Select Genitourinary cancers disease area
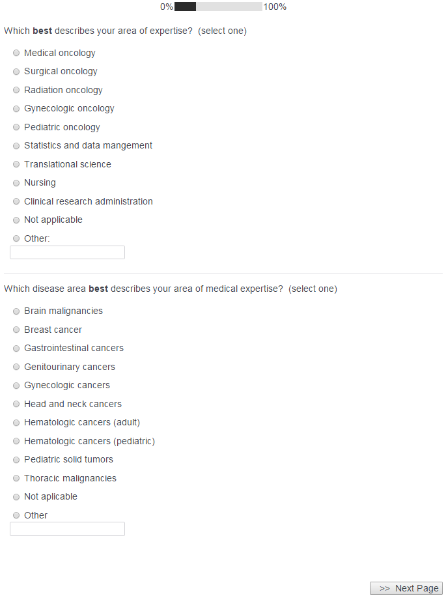 click(x=16, y=367)
